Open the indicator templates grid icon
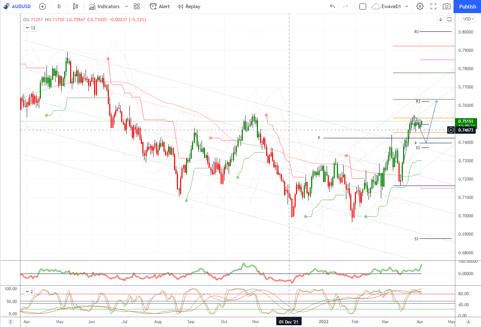Image resolution: width=481 pixels, height=327 pixels. [x=137, y=6]
